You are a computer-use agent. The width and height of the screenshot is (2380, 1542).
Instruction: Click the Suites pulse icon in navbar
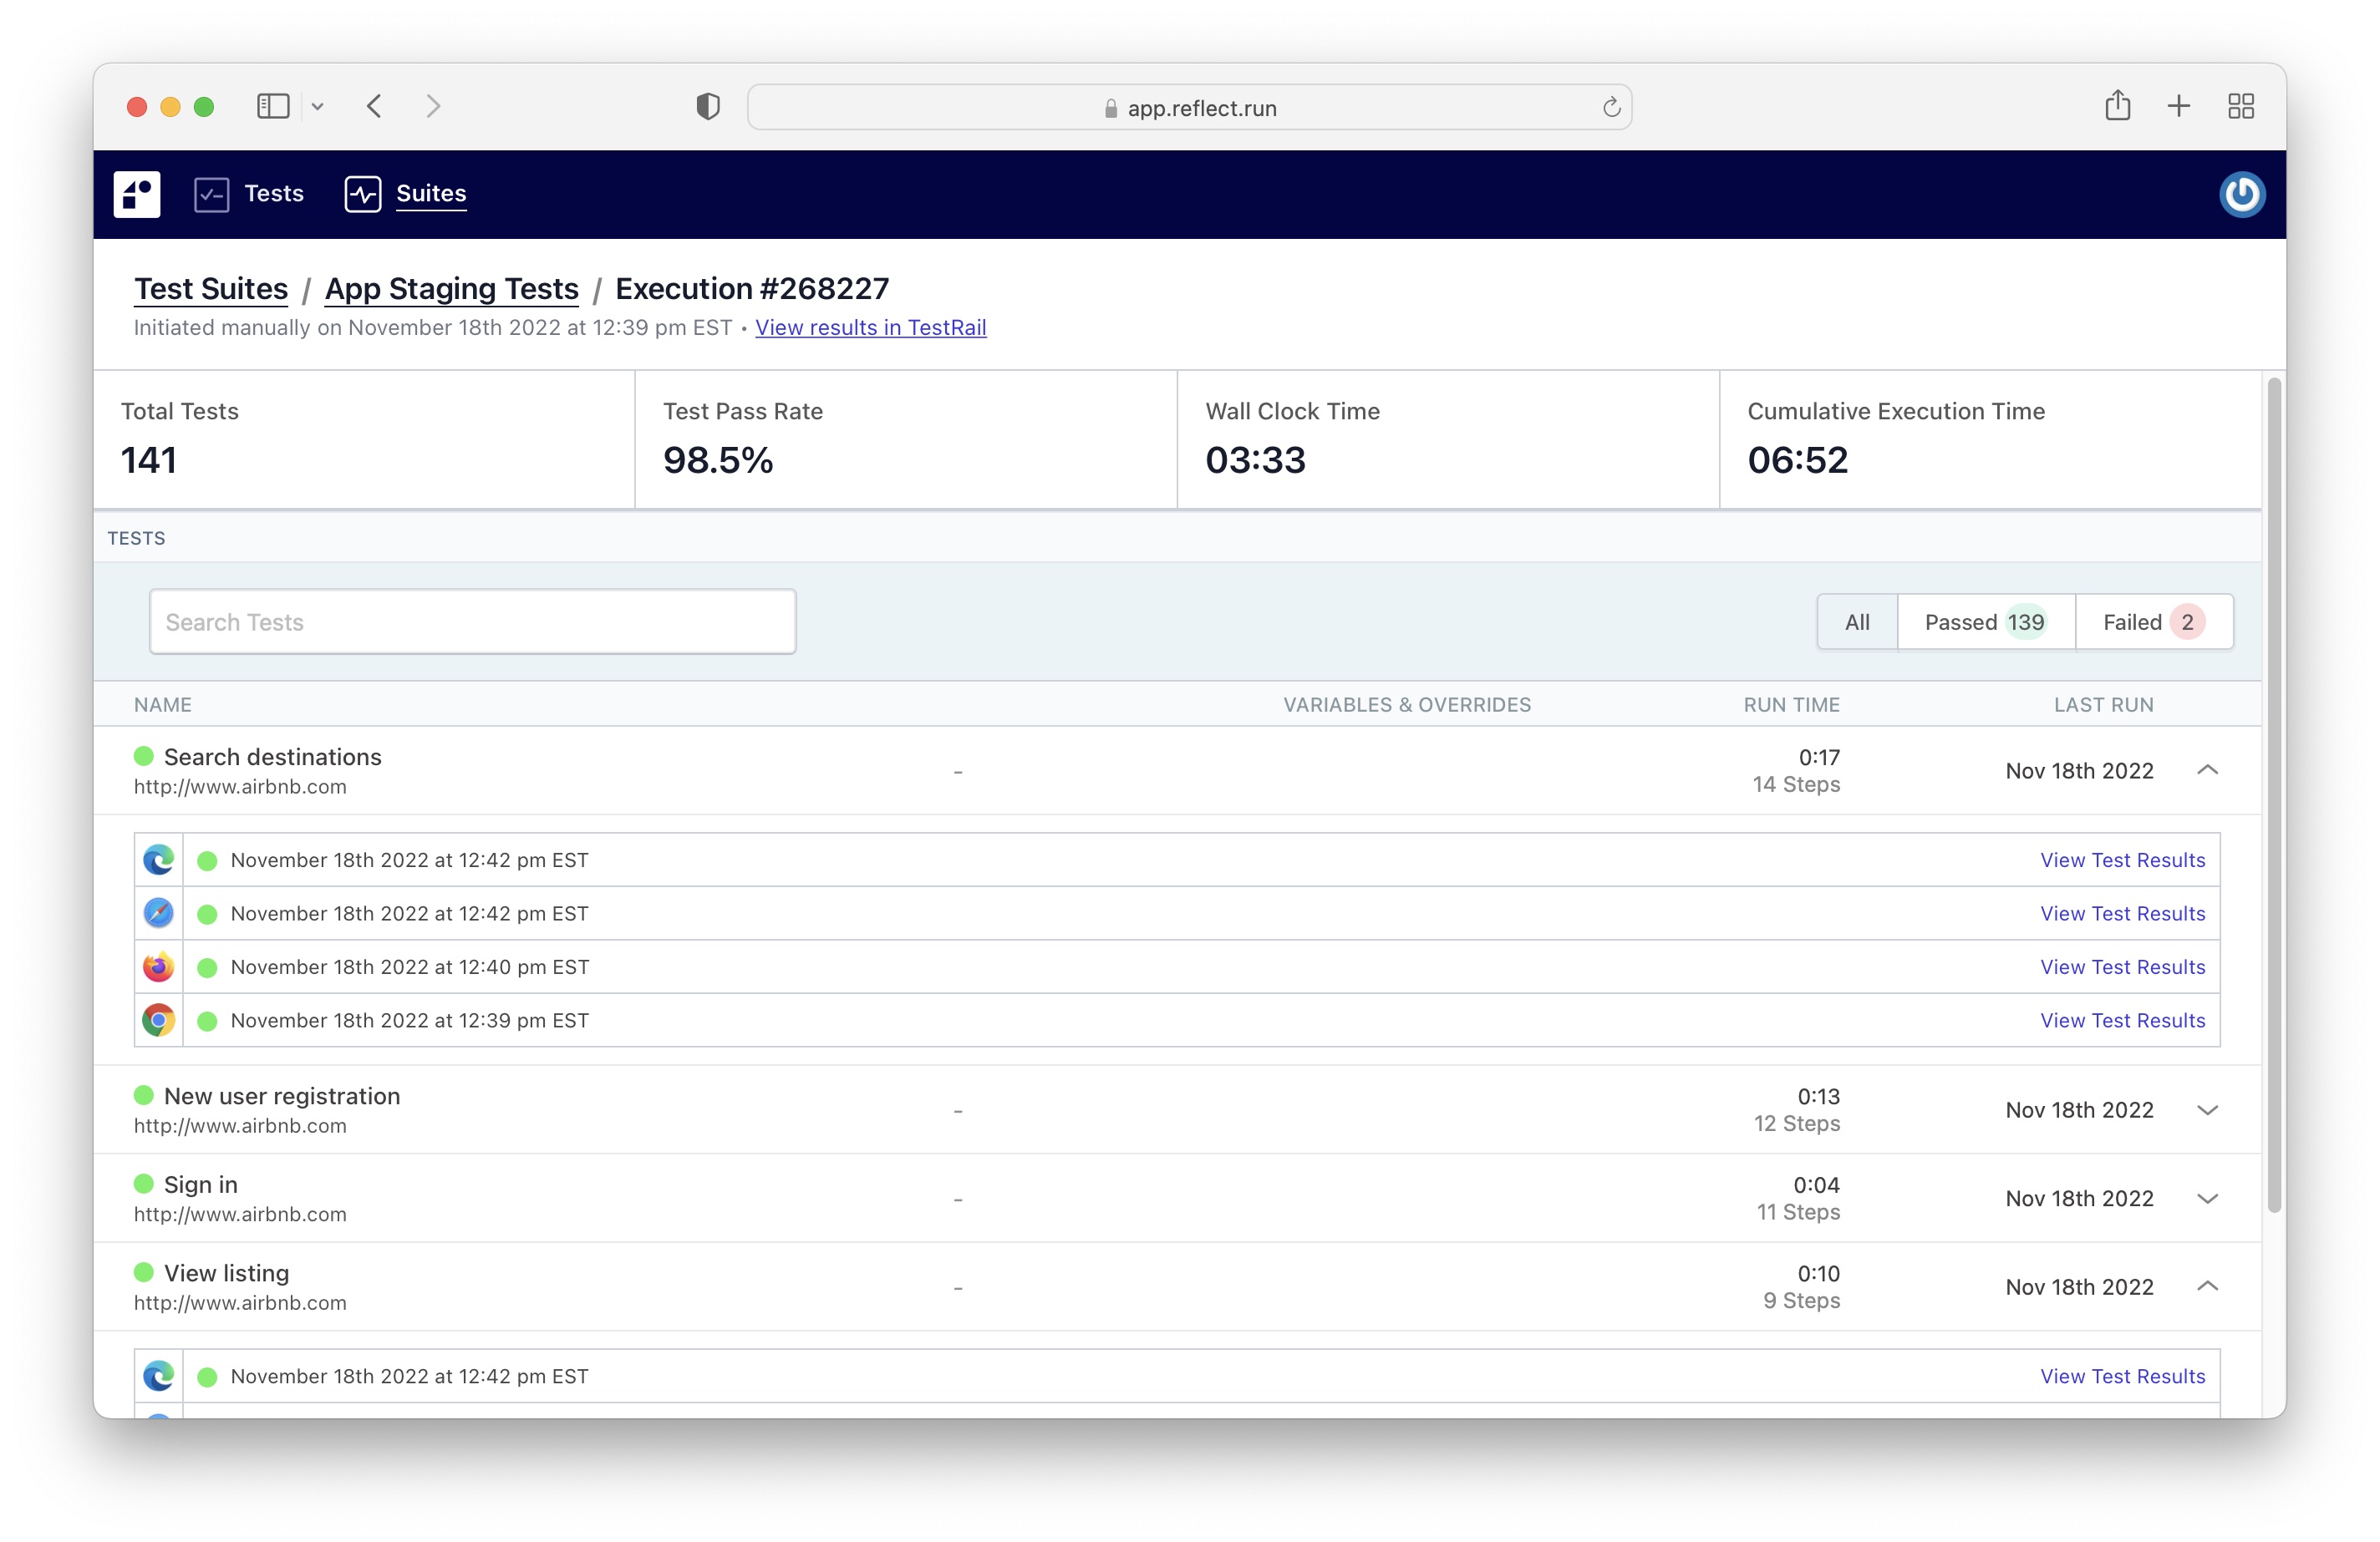pos(362,194)
